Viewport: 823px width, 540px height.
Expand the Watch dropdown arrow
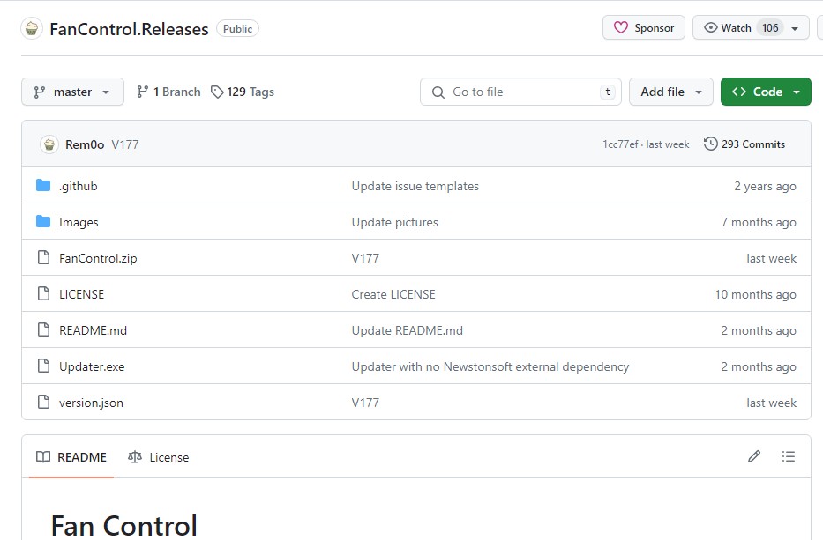(795, 28)
